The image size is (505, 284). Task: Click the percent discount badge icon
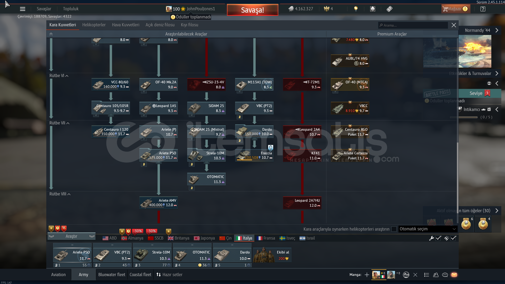coord(64,229)
